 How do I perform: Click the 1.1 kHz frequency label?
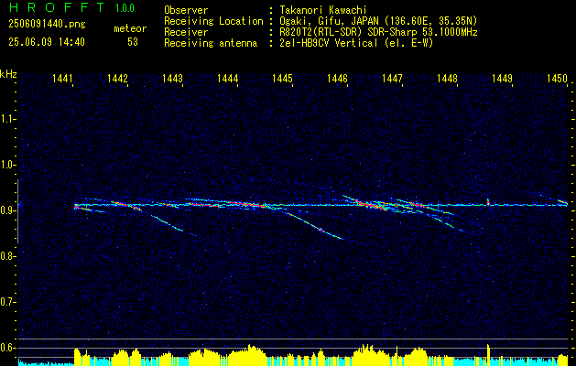[x=7, y=119]
